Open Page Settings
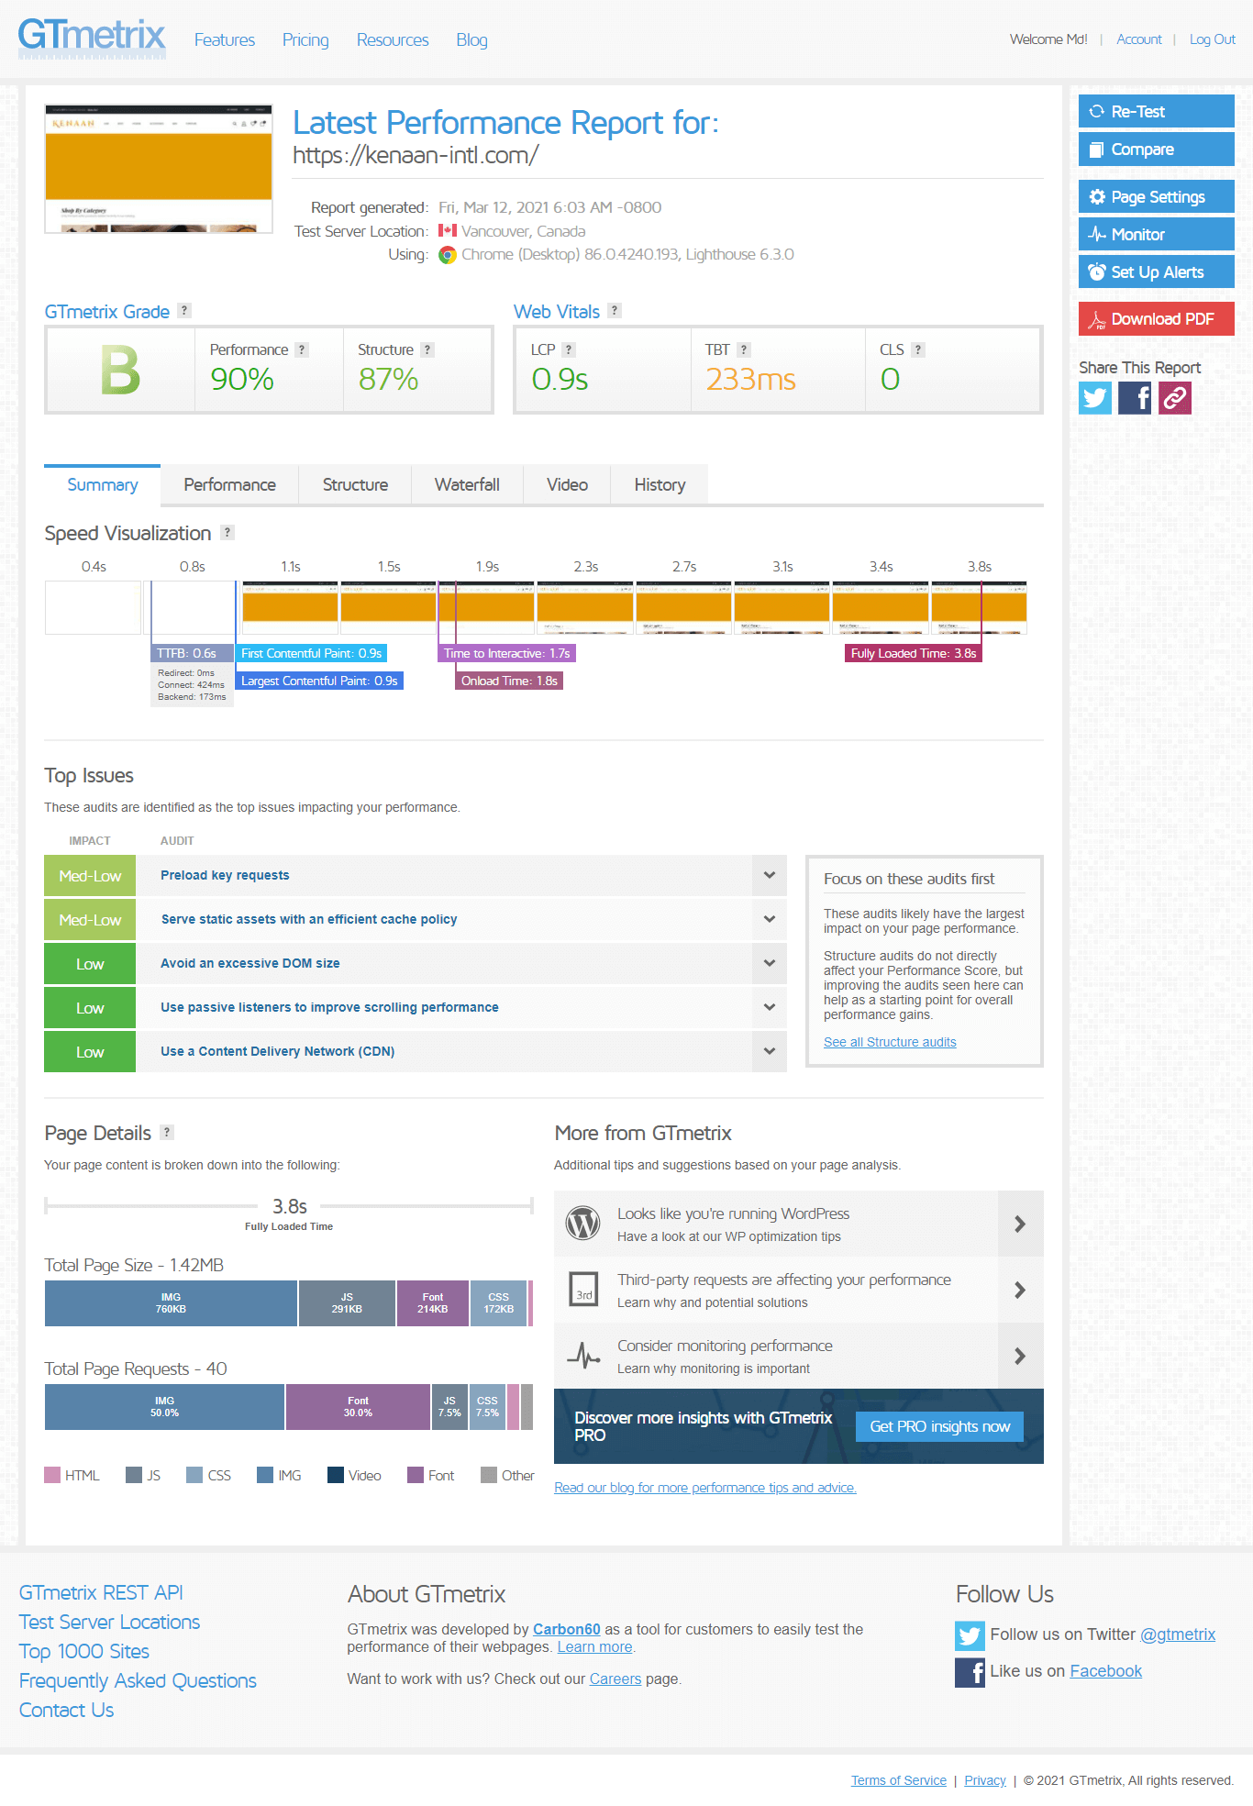The height and width of the screenshot is (1806, 1253). pyautogui.click(x=1156, y=196)
